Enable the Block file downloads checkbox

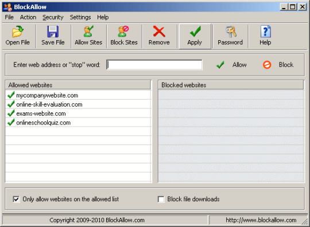pos(161,199)
